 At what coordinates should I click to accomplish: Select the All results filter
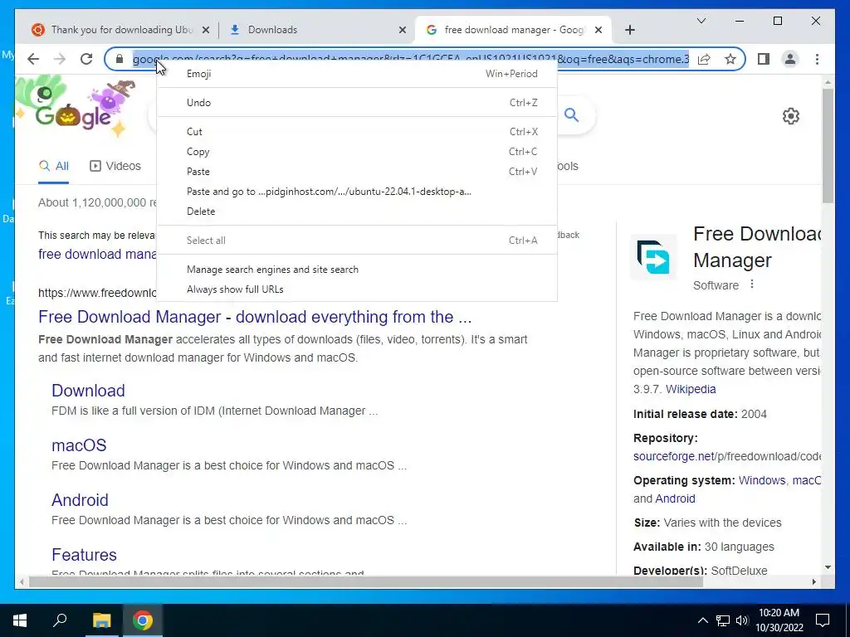pos(54,166)
